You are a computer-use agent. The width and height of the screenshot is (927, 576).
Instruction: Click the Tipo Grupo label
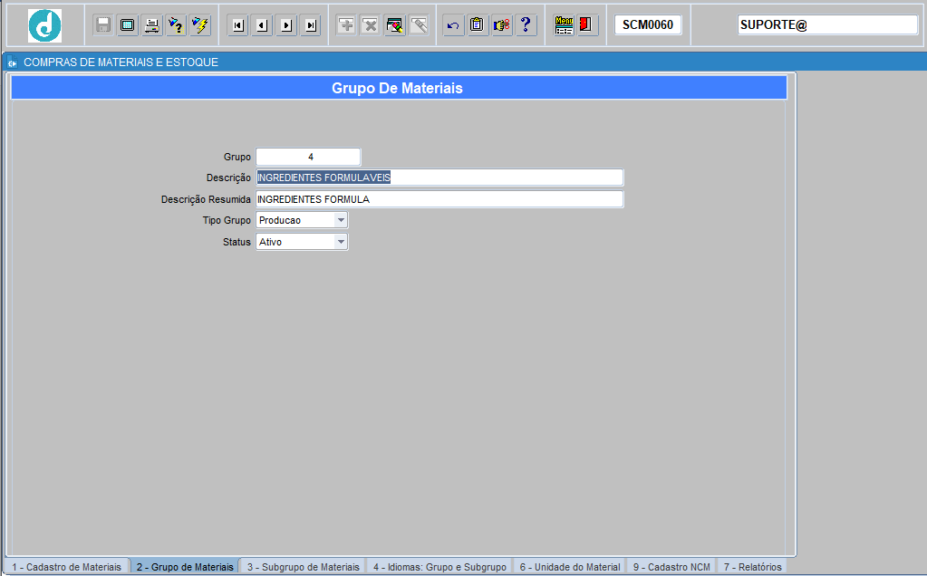point(227,220)
